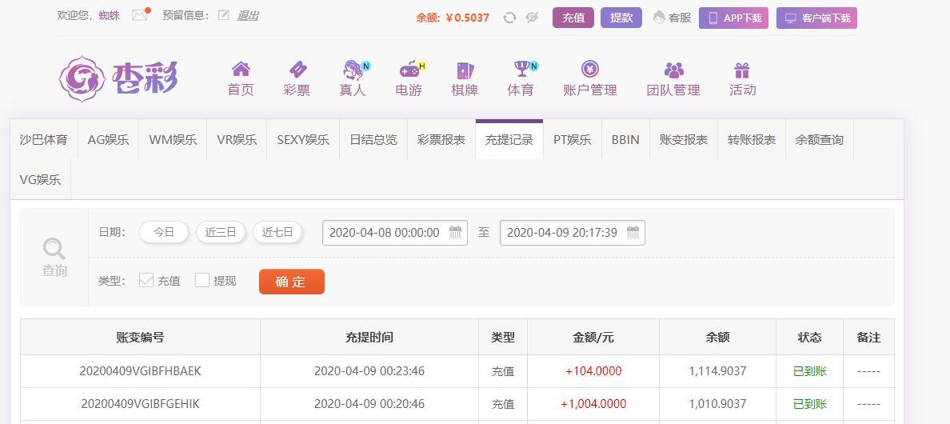The height and width of the screenshot is (424, 950).
Task: Switch to the PT娱乐 tab
Action: point(573,139)
